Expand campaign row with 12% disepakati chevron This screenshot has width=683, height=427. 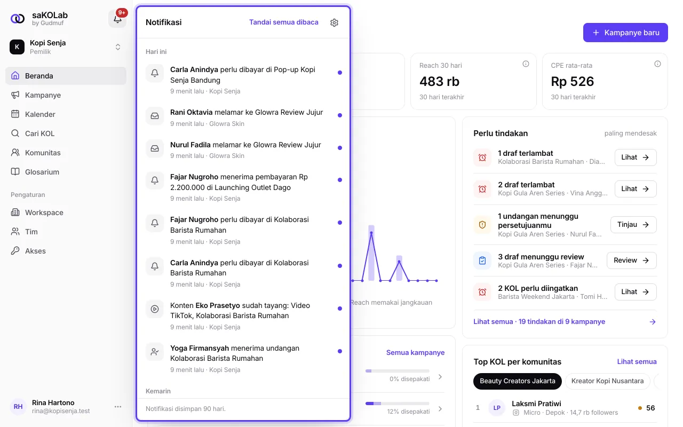440,409
